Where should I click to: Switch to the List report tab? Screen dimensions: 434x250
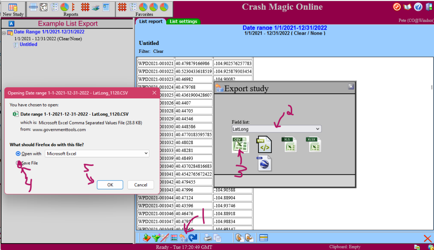click(151, 21)
